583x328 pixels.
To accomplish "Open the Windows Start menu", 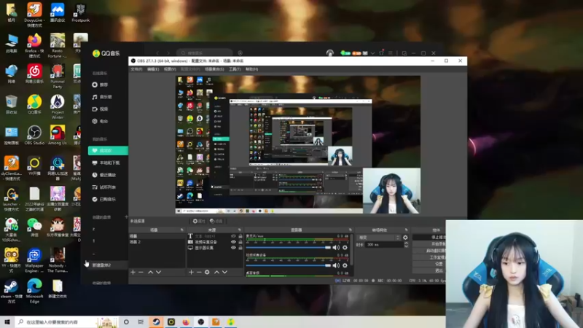I will click(x=7, y=322).
